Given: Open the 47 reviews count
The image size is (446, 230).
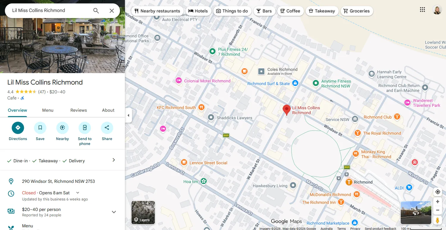Looking at the screenshot, I should (x=42, y=92).
